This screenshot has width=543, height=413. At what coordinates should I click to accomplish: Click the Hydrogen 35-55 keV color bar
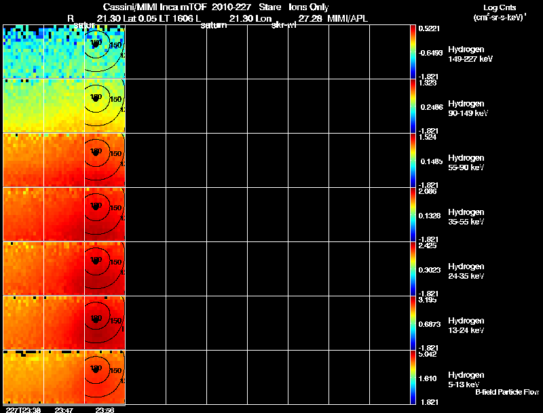click(413, 214)
